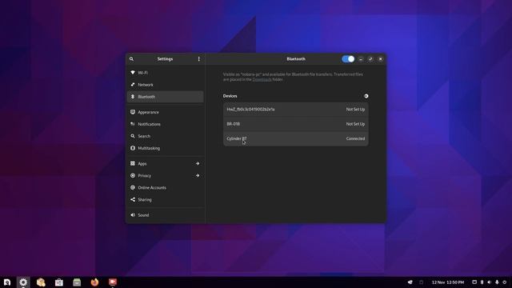Open the Settings kebab menu
Screen dimensions: 512x288
(x=199, y=59)
